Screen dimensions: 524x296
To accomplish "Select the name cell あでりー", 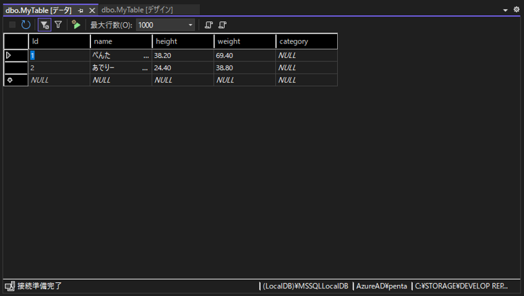I will click(121, 67).
